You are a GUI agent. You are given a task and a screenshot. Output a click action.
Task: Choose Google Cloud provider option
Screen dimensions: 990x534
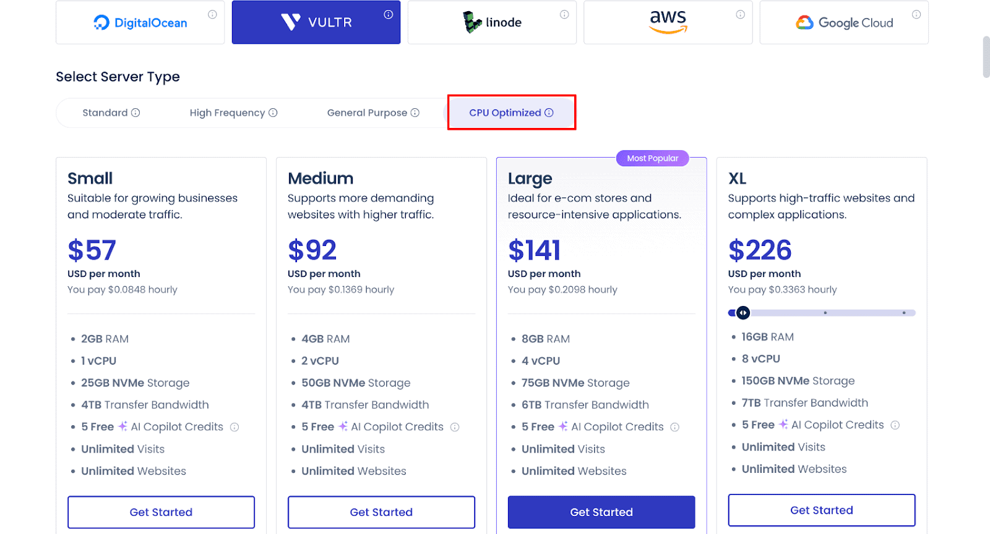pyautogui.click(x=844, y=23)
